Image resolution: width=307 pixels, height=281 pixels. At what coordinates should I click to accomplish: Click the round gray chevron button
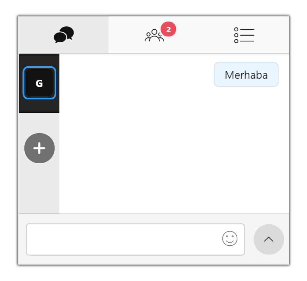click(269, 239)
